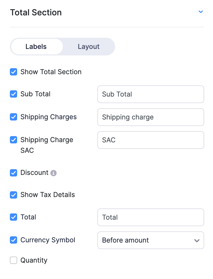213x279 pixels.
Task: Click the Total Section heading
Action: (x=36, y=12)
